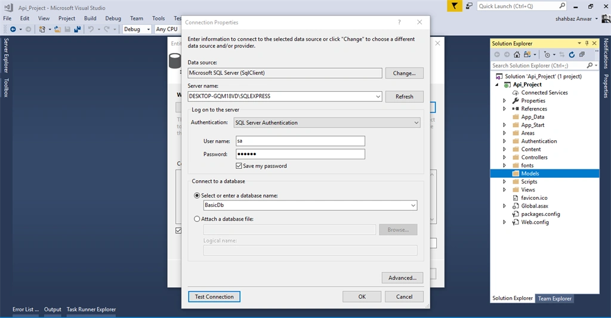The height and width of the screenshot is (318, 611).
Task: Expand the Views folder arrow
Action: (504, 190)
